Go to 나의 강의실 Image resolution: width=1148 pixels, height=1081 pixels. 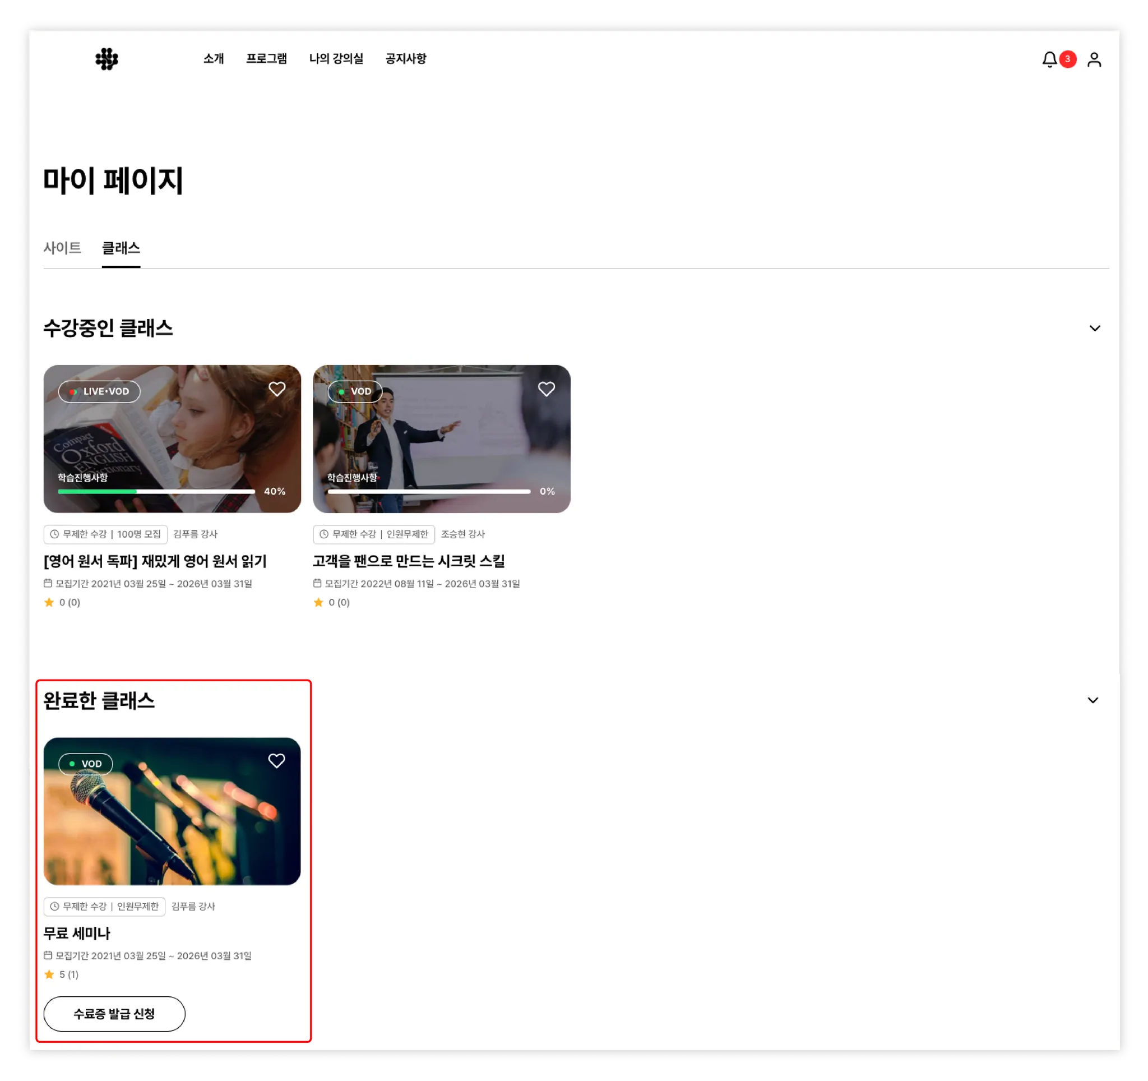336,59
